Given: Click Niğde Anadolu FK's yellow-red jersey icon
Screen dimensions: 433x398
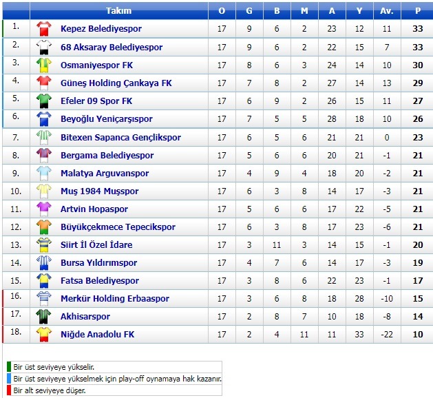Looking at the screenshot, I should (x=44, y=335).
